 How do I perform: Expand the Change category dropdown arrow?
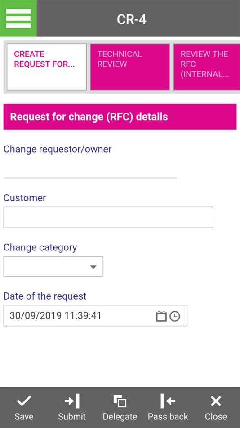pos(93,267)
